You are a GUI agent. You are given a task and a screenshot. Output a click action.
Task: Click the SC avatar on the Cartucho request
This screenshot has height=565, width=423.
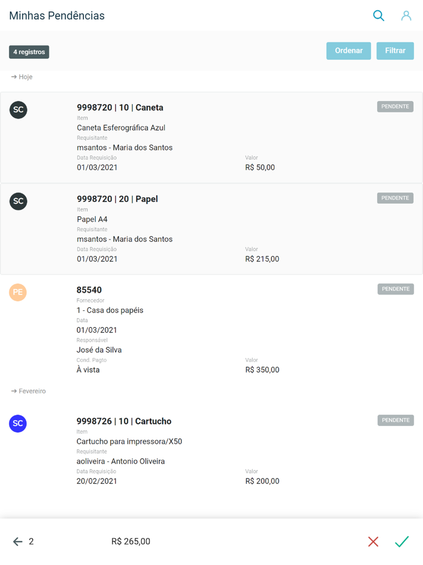click(18, 423)
